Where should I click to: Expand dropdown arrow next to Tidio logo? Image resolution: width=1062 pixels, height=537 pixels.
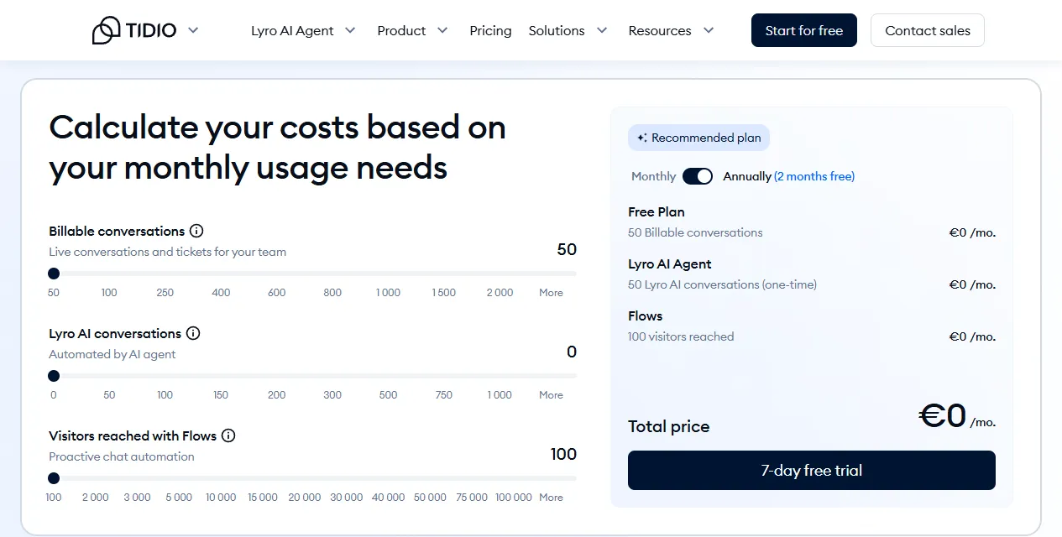(193, 30)
